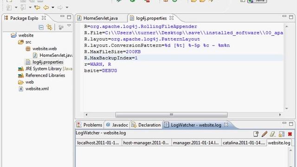
Task: Click the editor scroll-up arrow
Action: (x=287, y=26)
